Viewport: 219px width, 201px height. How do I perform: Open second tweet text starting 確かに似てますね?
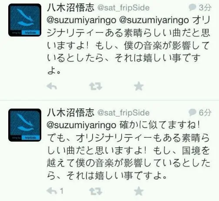[129, 150]
